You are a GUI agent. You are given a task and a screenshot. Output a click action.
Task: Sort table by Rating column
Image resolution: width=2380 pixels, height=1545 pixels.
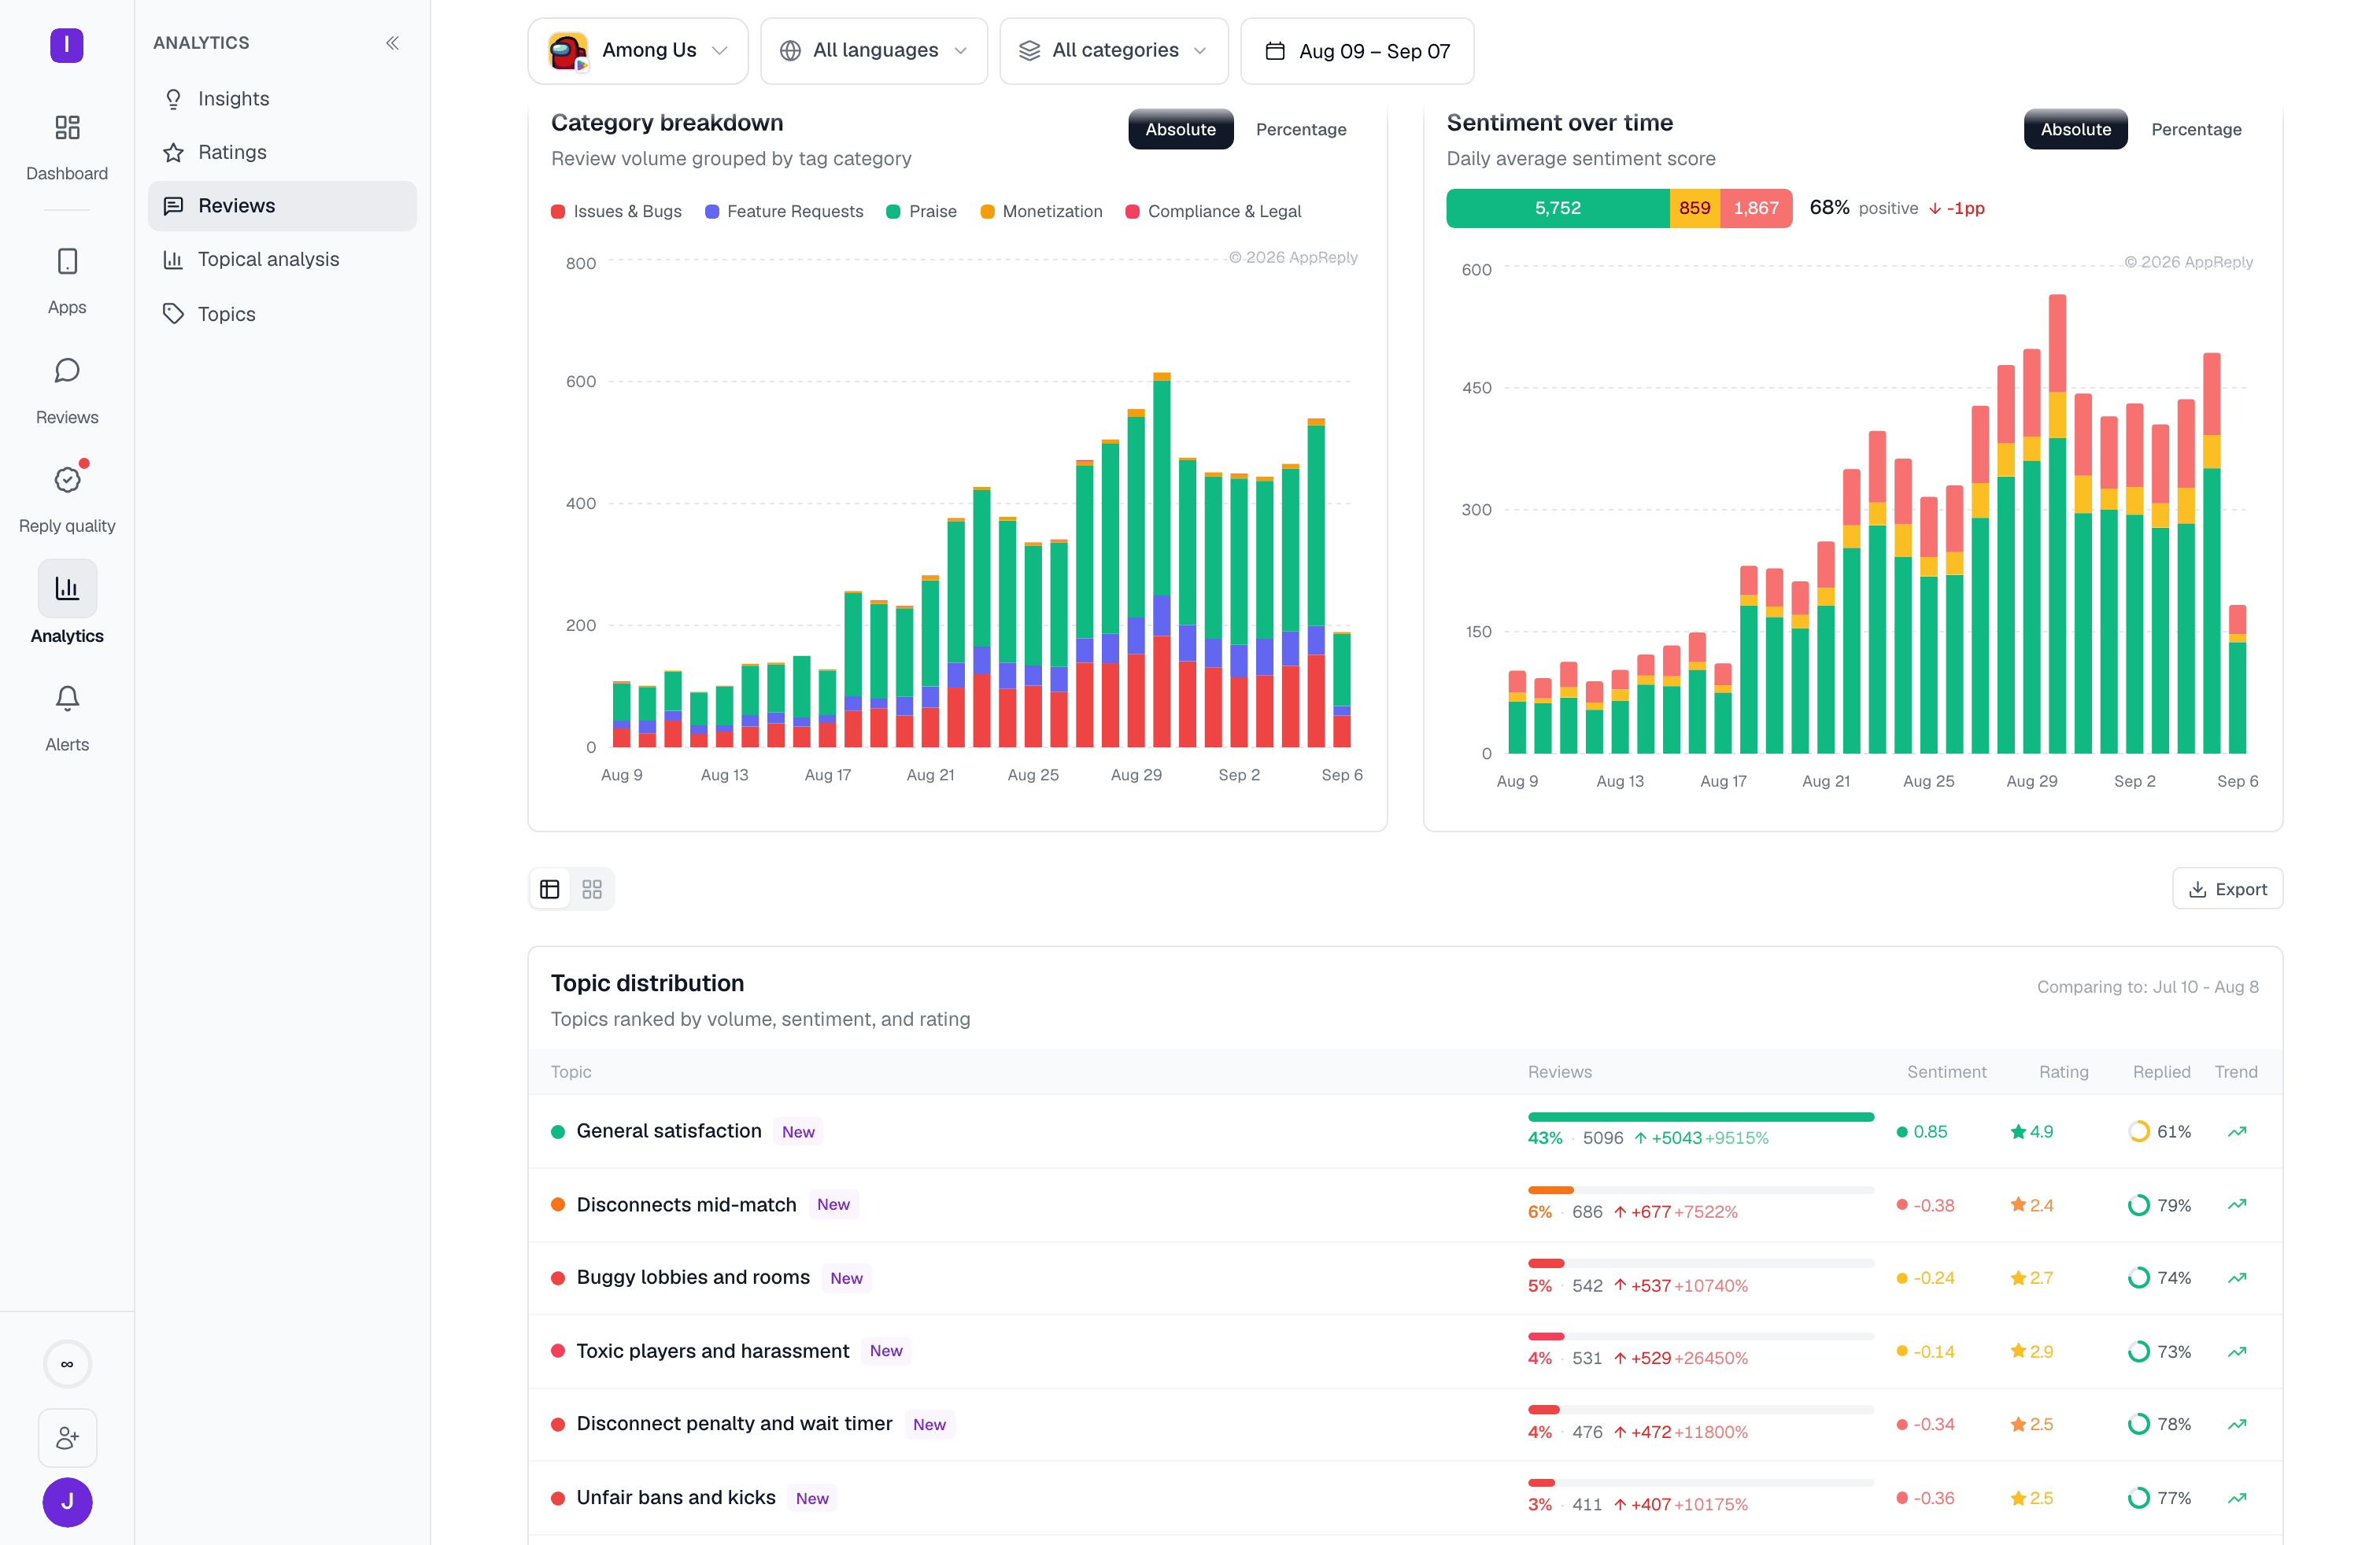pyautogui.click(x=2064, y=1071)
